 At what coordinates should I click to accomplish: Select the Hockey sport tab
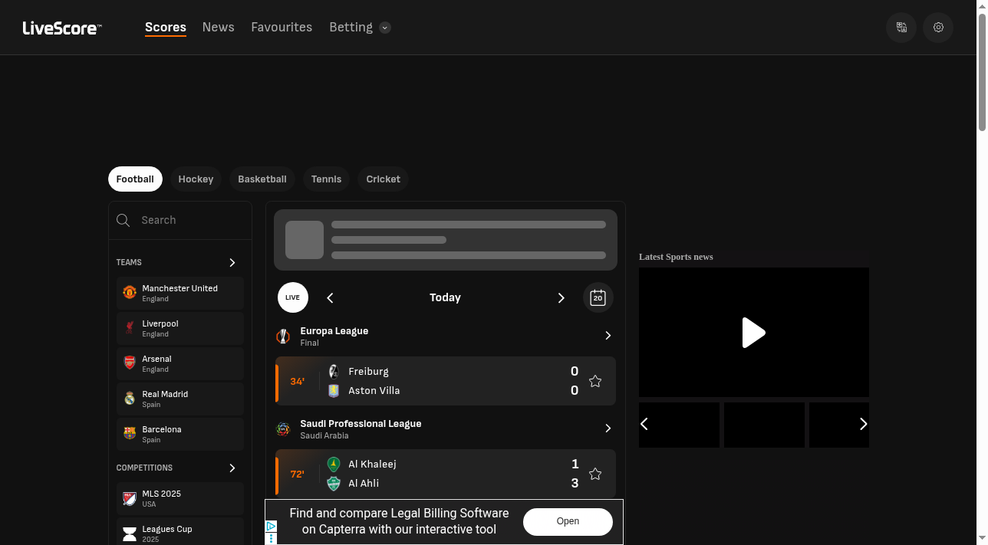click(196, 179)
